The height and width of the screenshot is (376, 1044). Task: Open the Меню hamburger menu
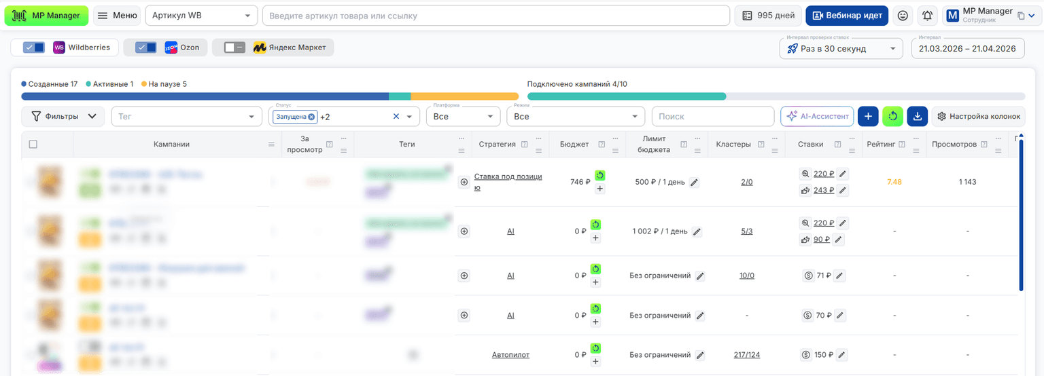point(117,16)
